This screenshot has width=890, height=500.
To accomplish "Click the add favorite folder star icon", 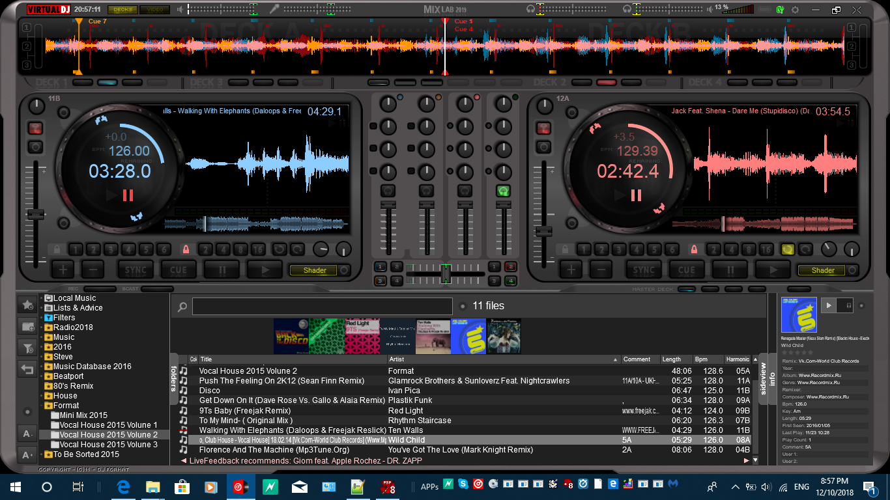I will pos(27,304).
